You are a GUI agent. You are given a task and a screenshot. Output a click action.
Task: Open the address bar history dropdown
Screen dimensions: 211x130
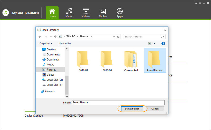tap(114, 37)
